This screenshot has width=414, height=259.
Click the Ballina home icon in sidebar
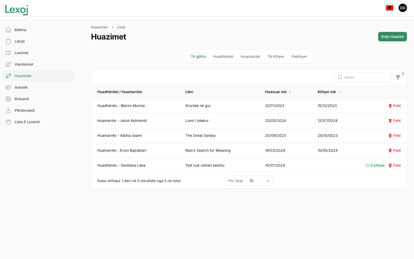(x=8, y=30)
